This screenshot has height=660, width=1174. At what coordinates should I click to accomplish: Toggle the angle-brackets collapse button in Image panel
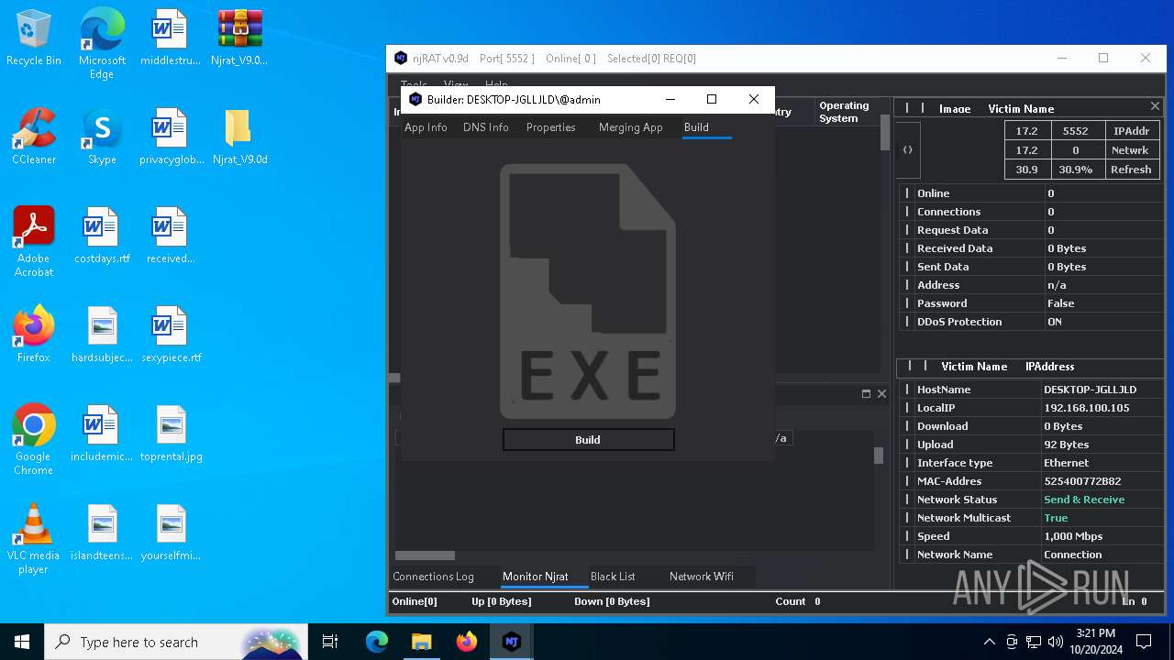907,149
